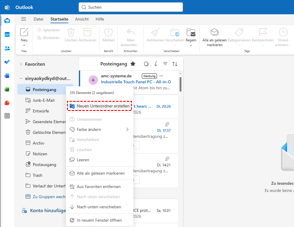Image resolution: width=294 pixels, height=227 pixels.
Task: Open the more apps grid icon
Action: click(7, 116)
